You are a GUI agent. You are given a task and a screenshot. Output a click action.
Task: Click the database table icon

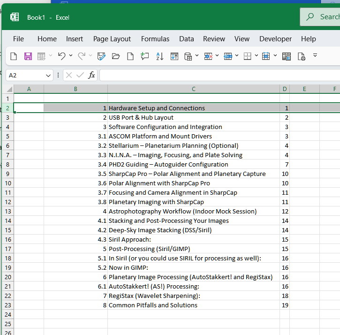pyautogui.click(x=188, y=56)
